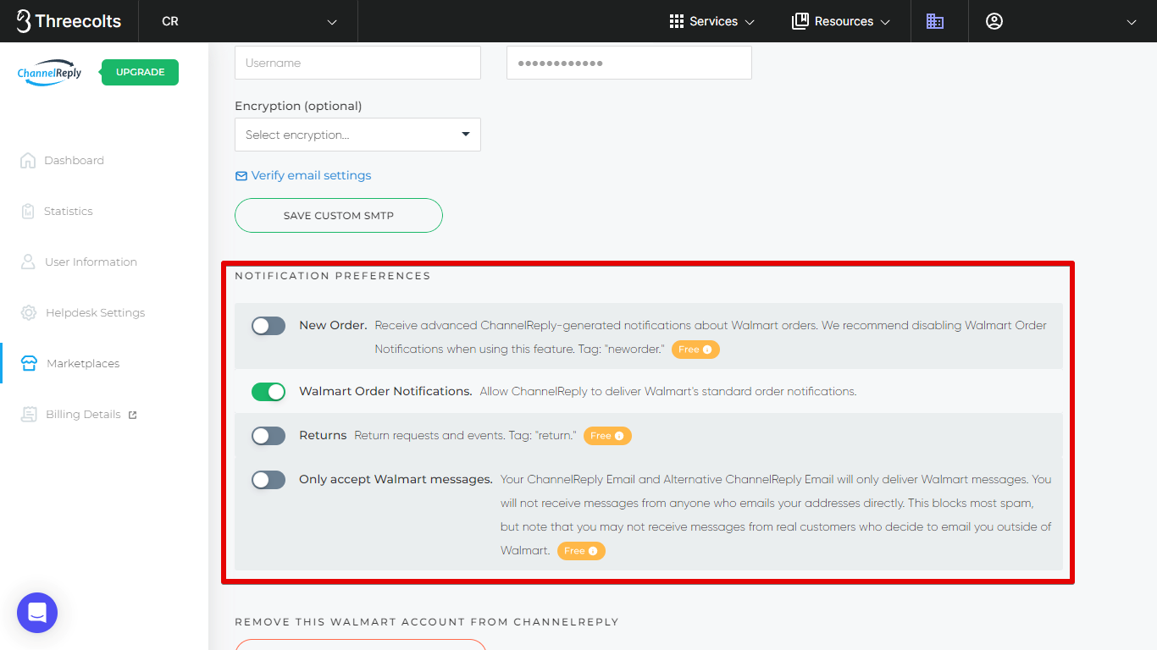Click the green UPGRADE button
Screen dimensions: 1157x650
pos(140,72)
